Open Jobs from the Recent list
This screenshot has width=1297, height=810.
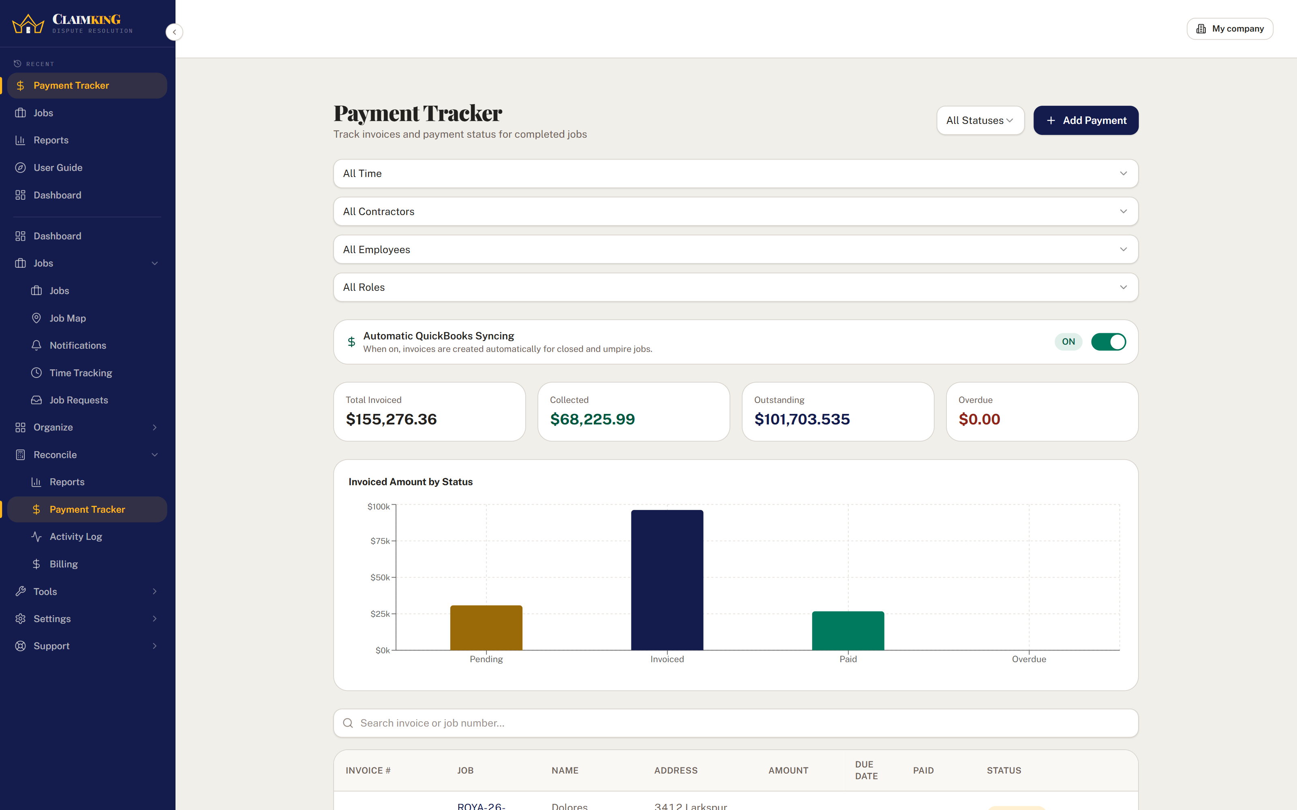[x=87, y=113]
